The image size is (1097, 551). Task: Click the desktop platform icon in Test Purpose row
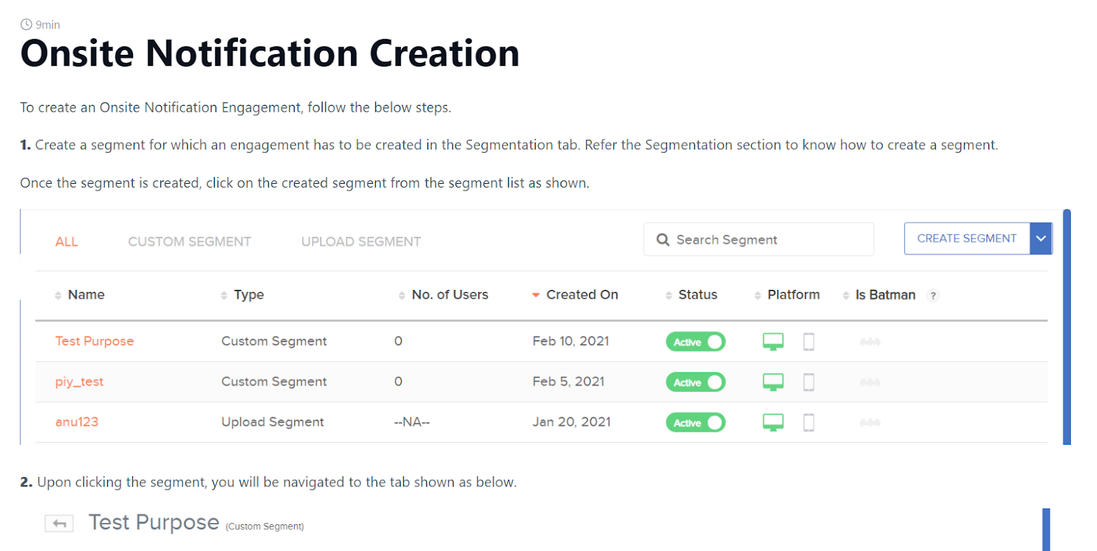[x=773, y=341]
